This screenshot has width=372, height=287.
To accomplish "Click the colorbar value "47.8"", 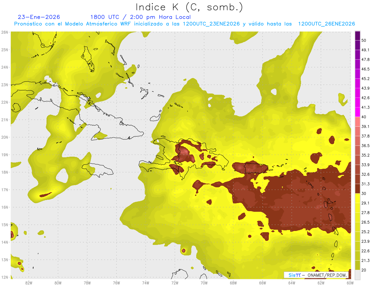I will pos(365,59).
